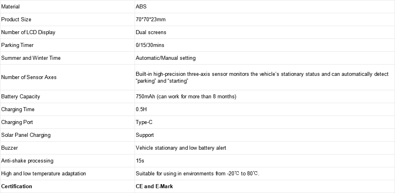This screenshot has width=395, height=193.
Task: Select the 0/15/30mins timer value
Action: click(150, 45)
